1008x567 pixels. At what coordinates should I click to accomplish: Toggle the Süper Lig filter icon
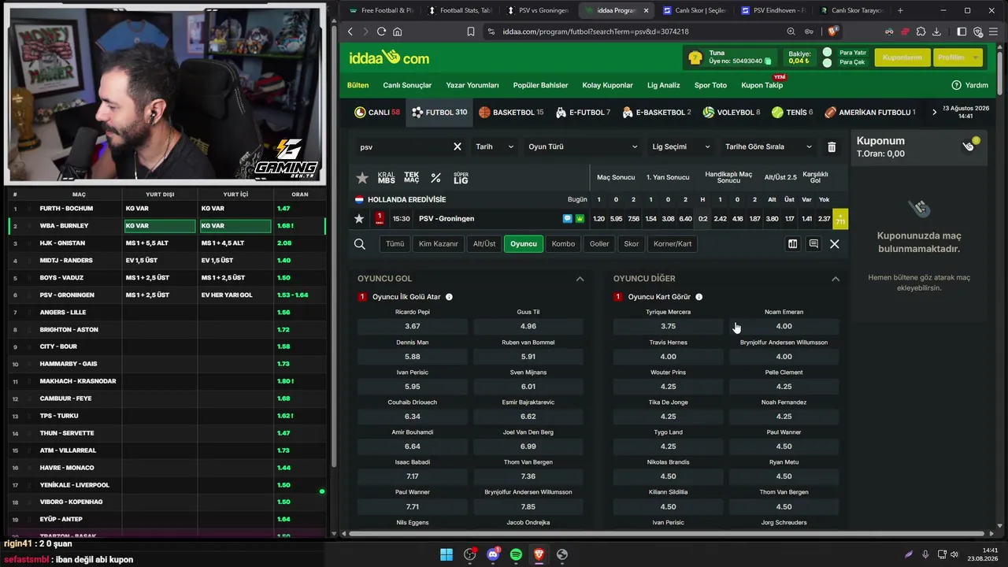tap(461, 178)
